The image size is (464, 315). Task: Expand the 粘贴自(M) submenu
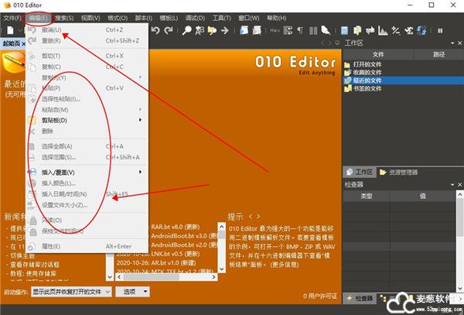click(x=87, y=110)
